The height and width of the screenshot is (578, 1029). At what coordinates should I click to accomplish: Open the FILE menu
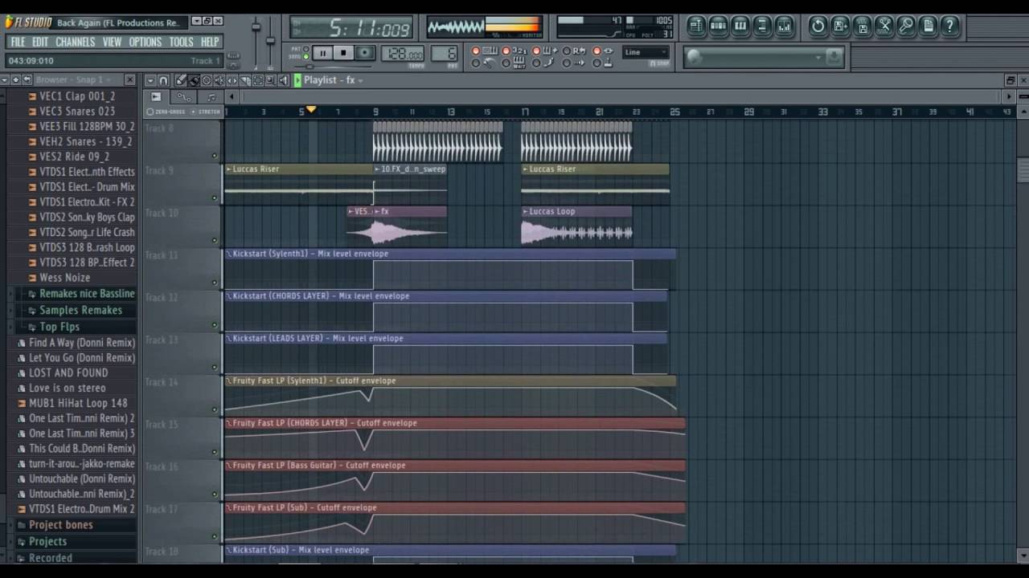tap(18, 42)
